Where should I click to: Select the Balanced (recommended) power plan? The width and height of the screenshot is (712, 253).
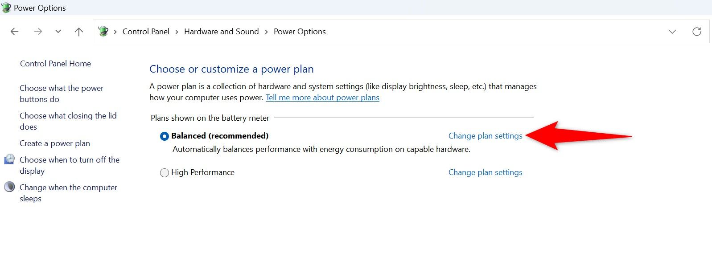pyautogui.click(x=165, y=136)
